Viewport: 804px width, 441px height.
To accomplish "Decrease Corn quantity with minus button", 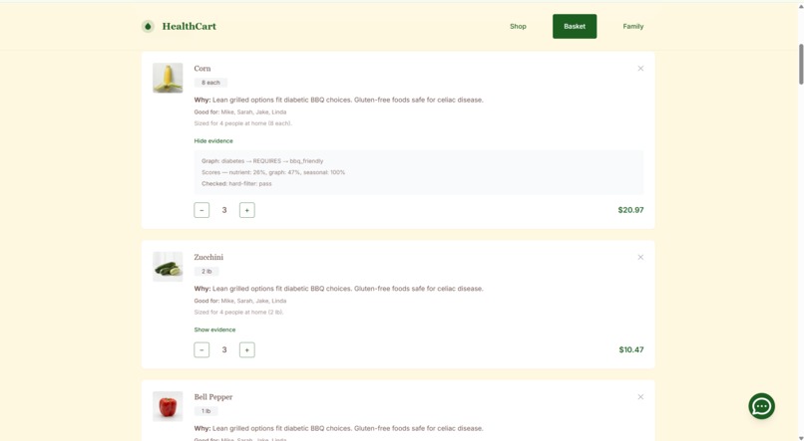I will [201, 210].
